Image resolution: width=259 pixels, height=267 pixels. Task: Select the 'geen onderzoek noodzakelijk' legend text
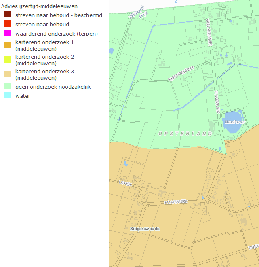[x=53, y=87]
